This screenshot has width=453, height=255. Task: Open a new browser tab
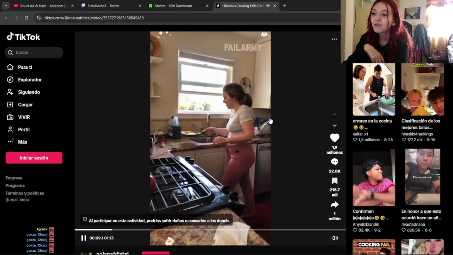285,6
